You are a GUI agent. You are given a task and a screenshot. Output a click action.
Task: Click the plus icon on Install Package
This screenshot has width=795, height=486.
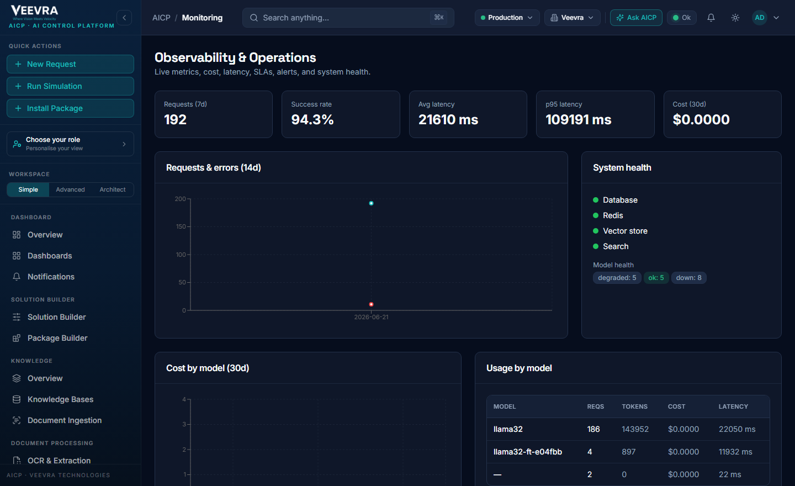click(18, 108)
